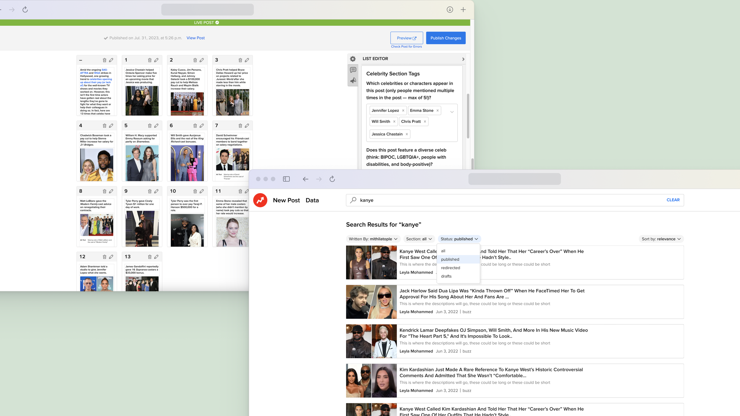Expand the celebrity tags dropdown arrow
Viewport: 740px width, 416px height.
(x=452, y=112)
